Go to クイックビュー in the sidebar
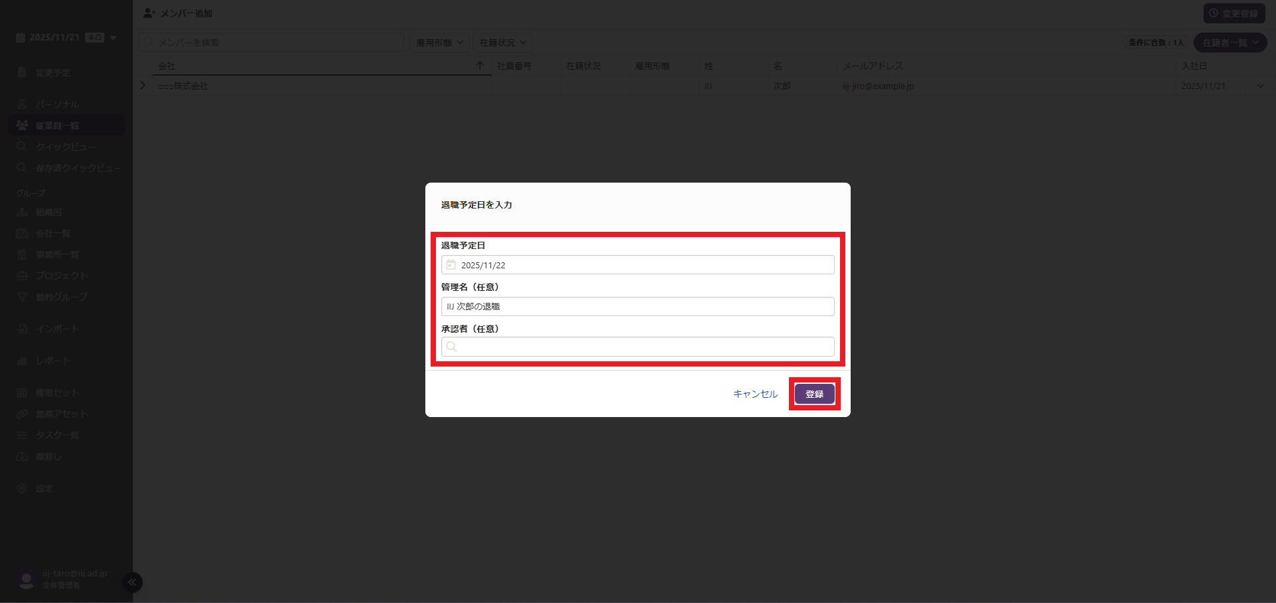 [x=65, y=147]
